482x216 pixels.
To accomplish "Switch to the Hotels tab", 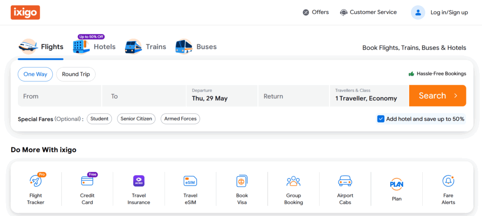I will point(94,46).
